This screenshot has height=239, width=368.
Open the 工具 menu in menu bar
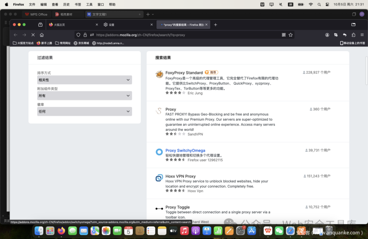point(89,4)
